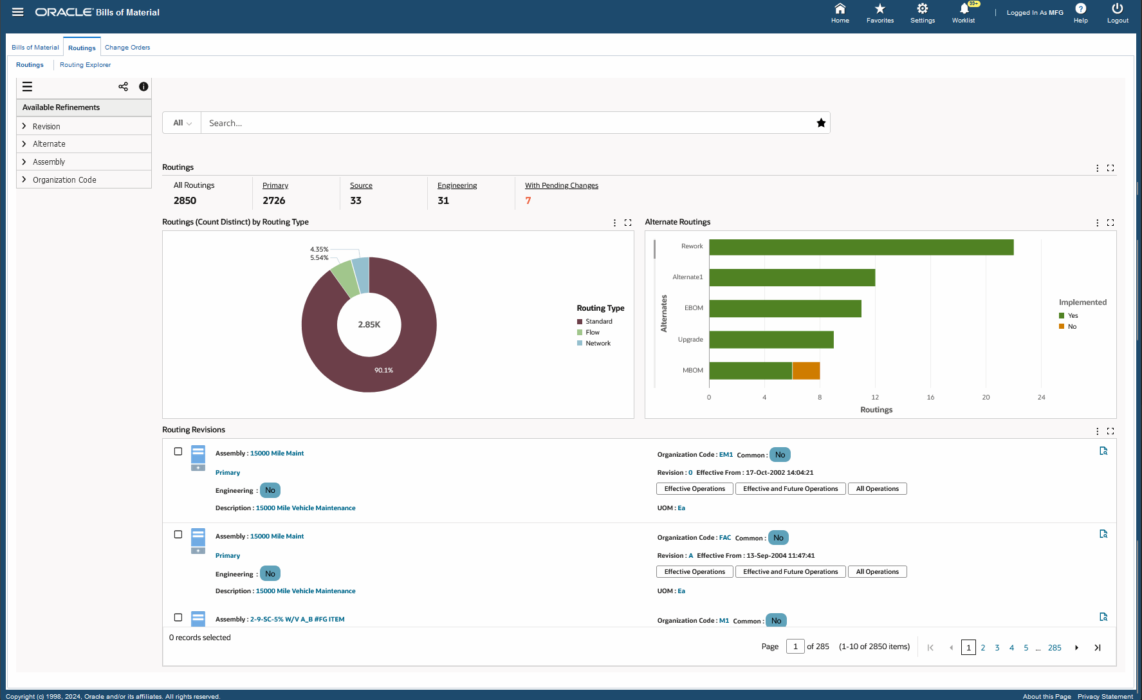Open the Routing Explorer subtab
1142x700 pixels.
[85, 65]
